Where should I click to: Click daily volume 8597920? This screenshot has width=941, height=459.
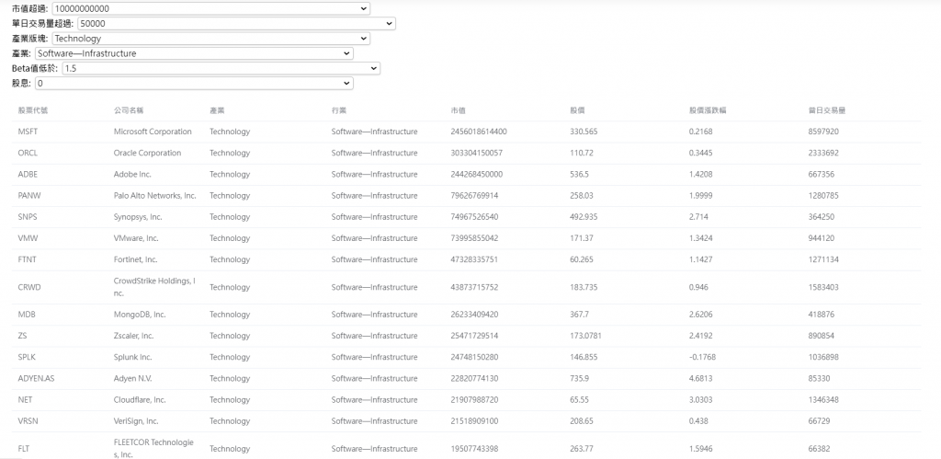(x=823, y=132)
